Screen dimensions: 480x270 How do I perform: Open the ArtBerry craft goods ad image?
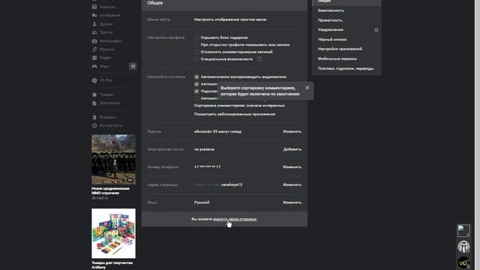coord(113,233)
